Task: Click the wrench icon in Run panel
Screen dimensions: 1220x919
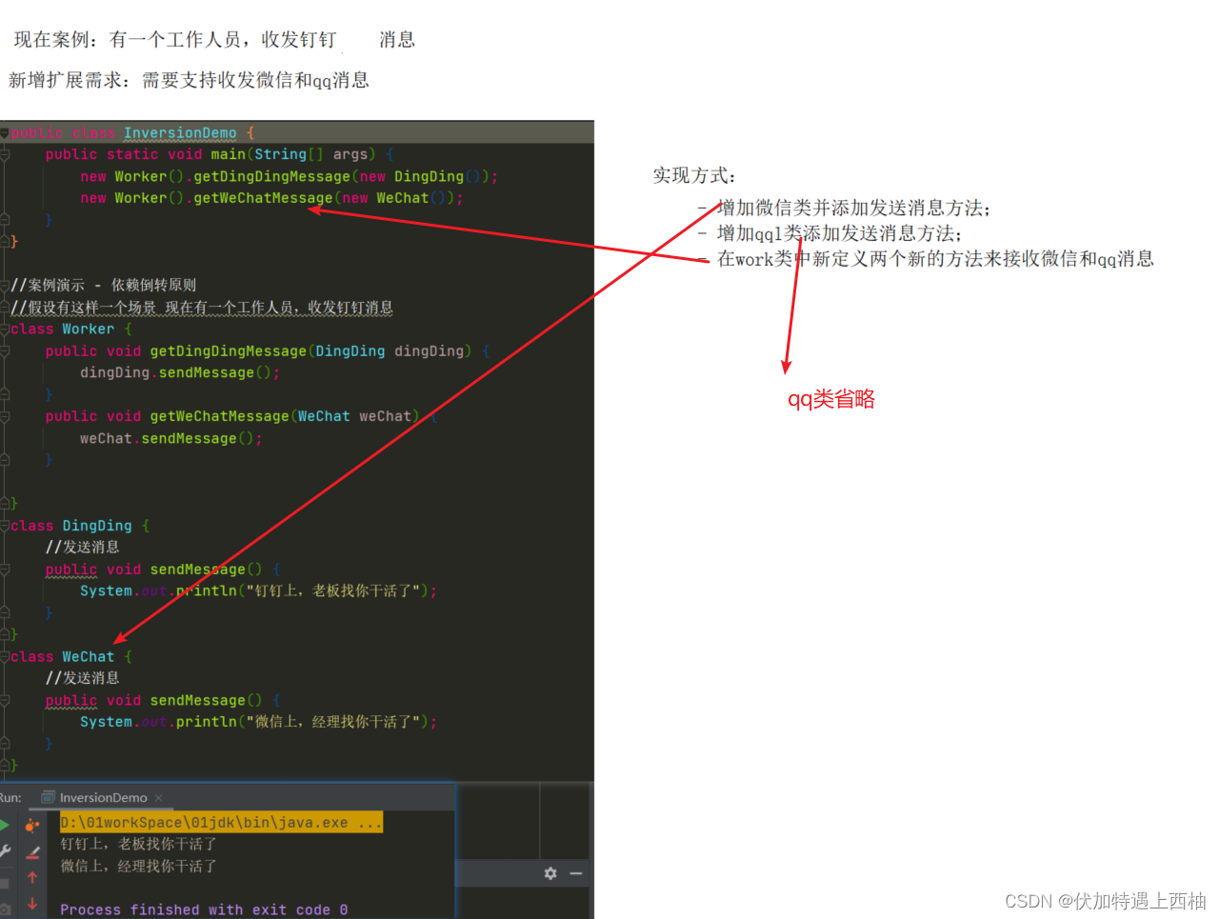Action: click(5, 851)
